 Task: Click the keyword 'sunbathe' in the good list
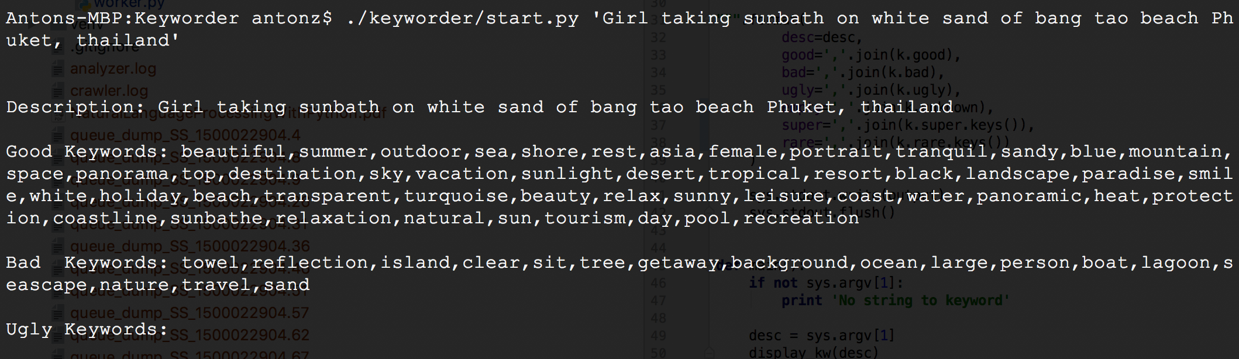[x=216, y=219]
